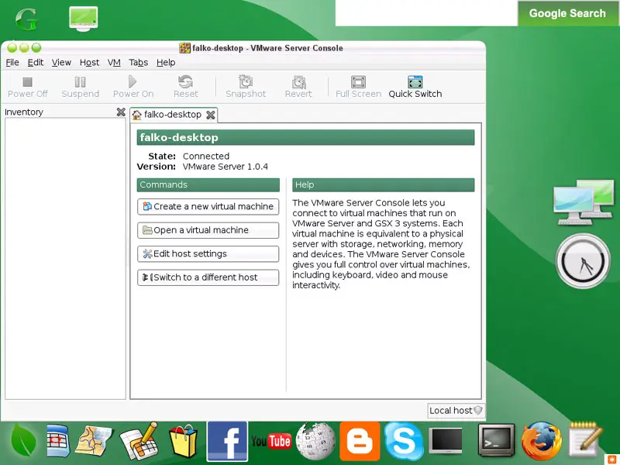Open a virtual machine
Viewport: 620px width, 465px height.
tap(208, 230)
